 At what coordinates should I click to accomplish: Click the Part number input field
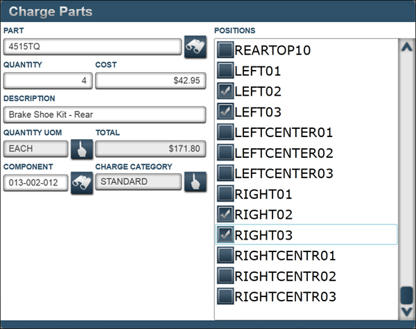pos(92,46)
